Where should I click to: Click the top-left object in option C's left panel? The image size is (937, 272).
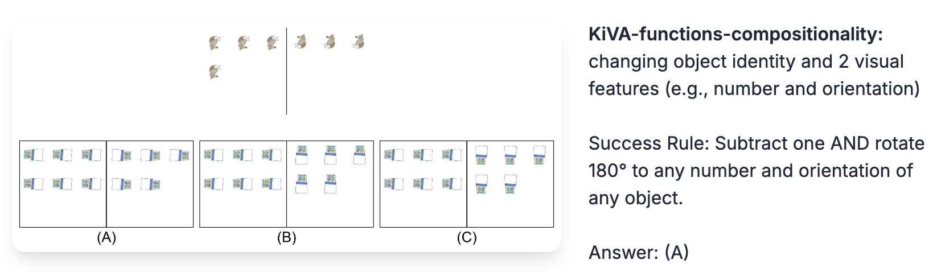[x=394, y=155]
